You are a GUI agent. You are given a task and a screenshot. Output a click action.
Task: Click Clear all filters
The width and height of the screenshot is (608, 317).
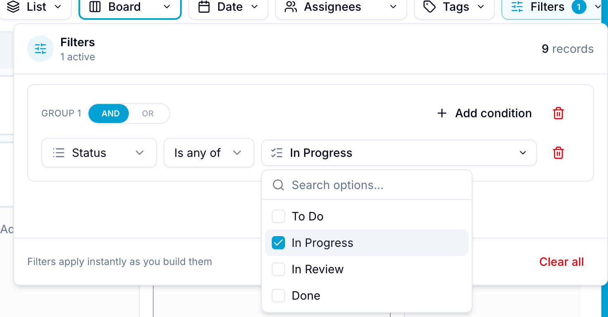click(561, 262)
